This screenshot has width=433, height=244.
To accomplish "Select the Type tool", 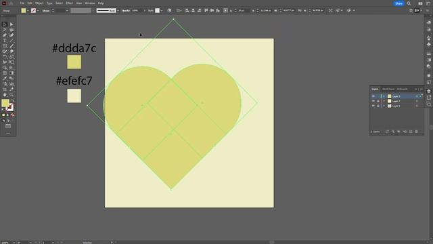I will pyautogui.click(x=5, y=41).
